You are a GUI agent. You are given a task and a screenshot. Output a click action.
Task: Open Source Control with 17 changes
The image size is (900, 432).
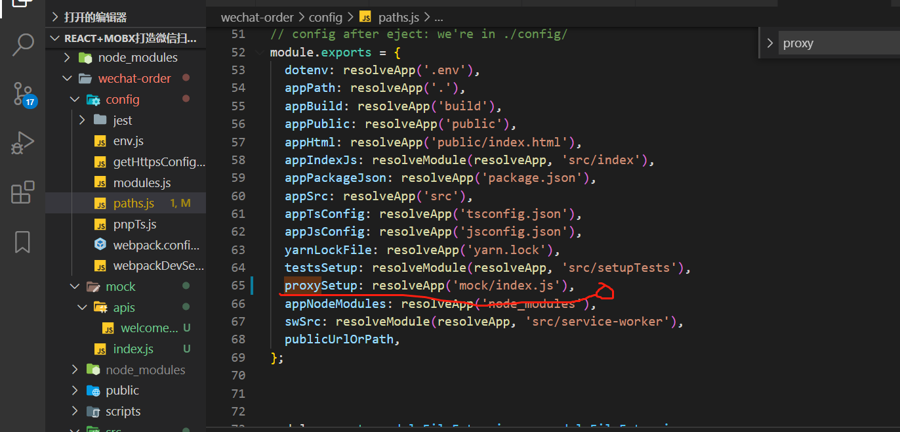[x=24, y=95]
